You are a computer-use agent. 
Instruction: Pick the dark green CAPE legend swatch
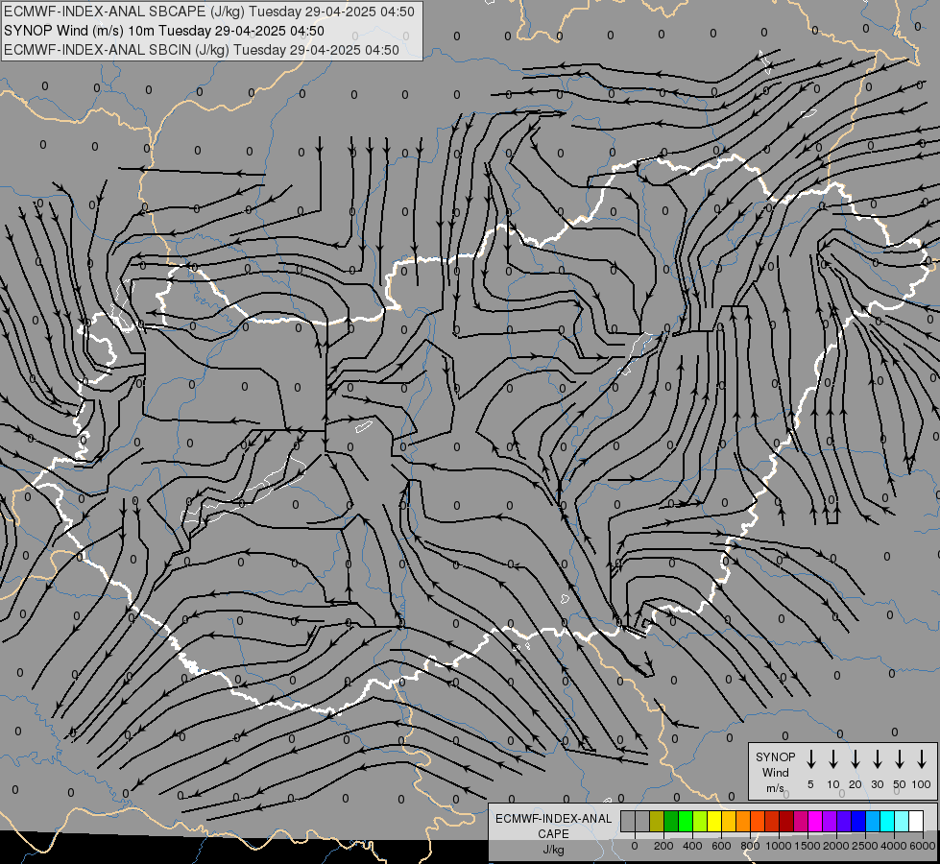[x=671, y=821]
